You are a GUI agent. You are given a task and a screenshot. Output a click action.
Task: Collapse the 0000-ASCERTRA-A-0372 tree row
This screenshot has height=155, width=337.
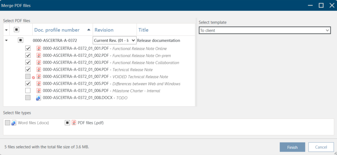pos(7,41)
